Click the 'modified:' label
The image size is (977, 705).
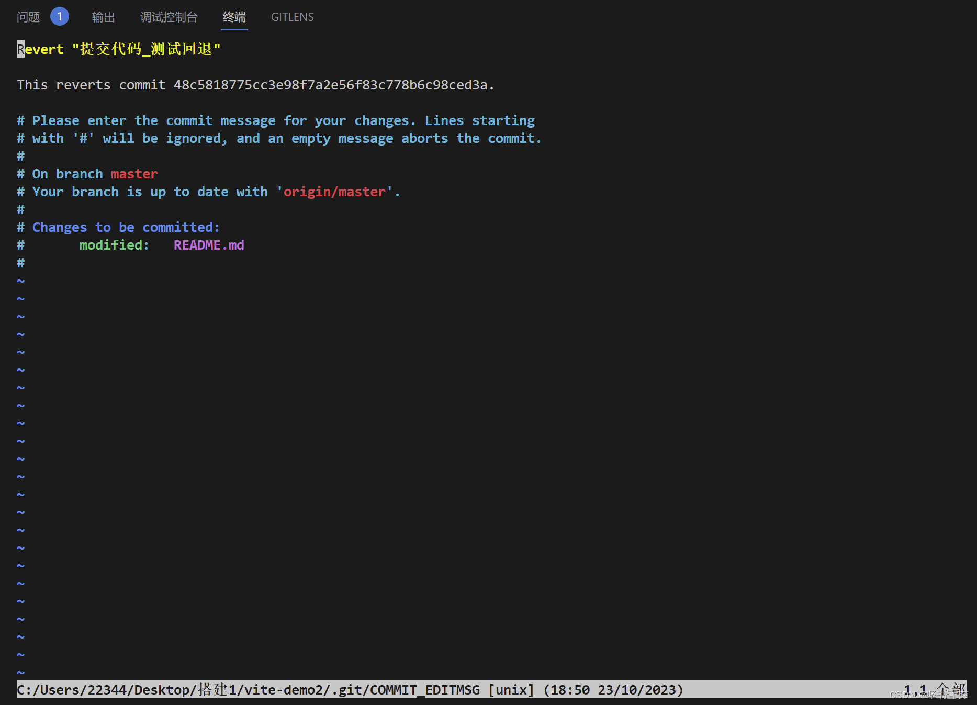coord(115,245)
